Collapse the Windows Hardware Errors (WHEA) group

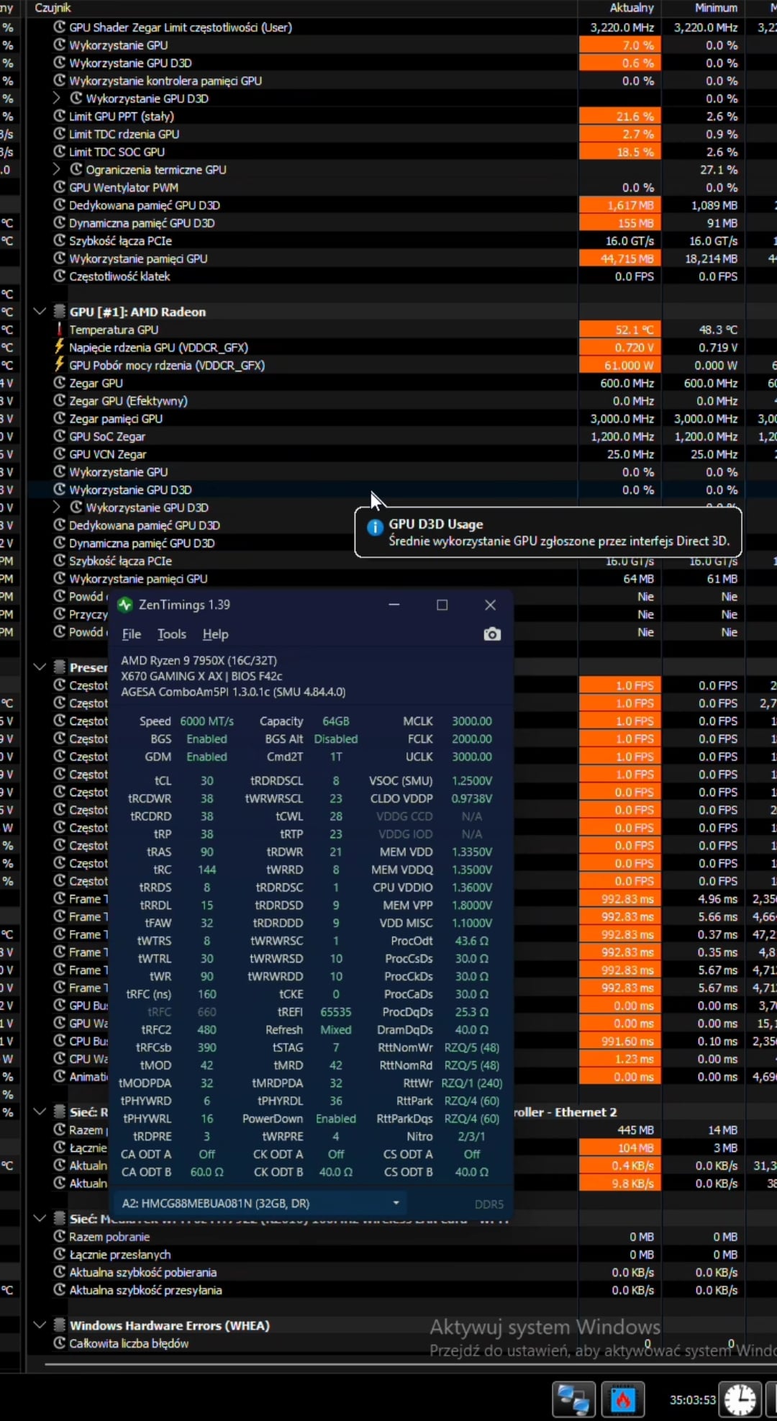(40, 1325)
